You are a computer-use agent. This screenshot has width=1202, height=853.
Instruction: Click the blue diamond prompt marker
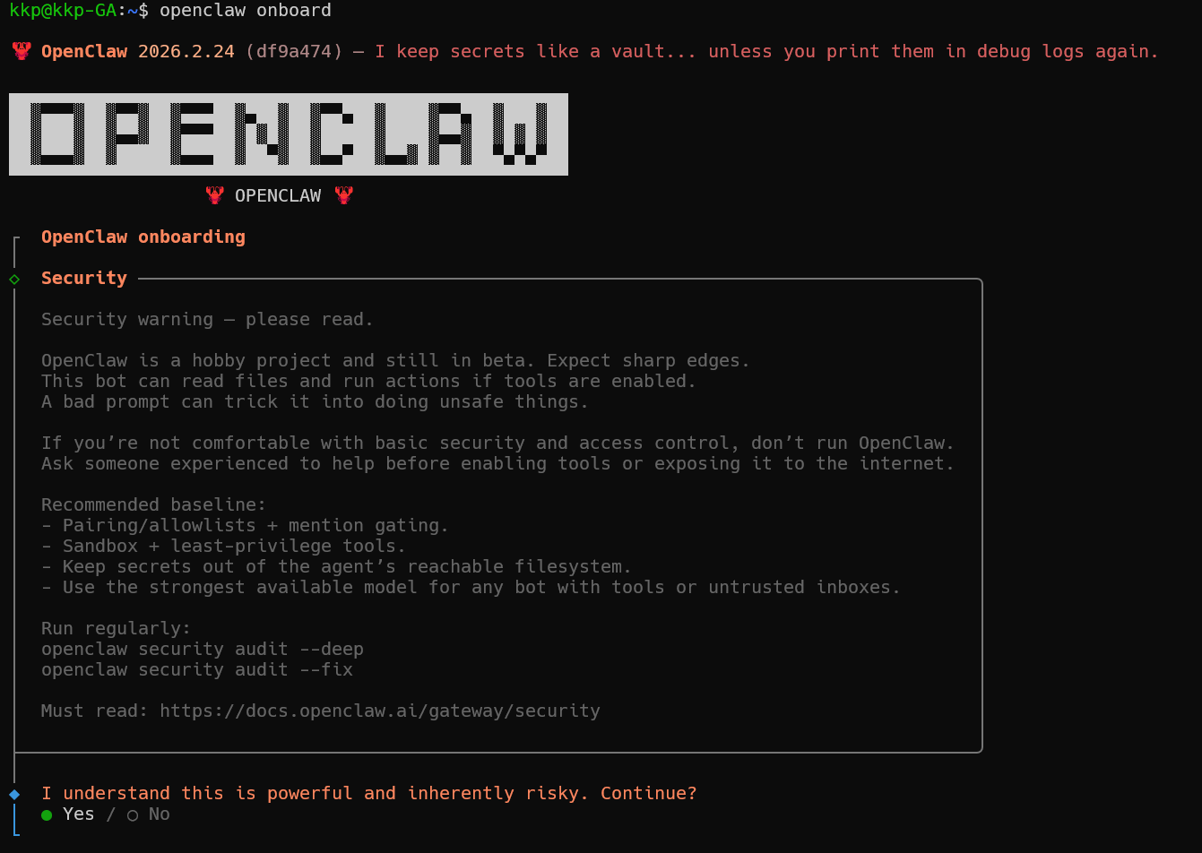tap(14, 794)
